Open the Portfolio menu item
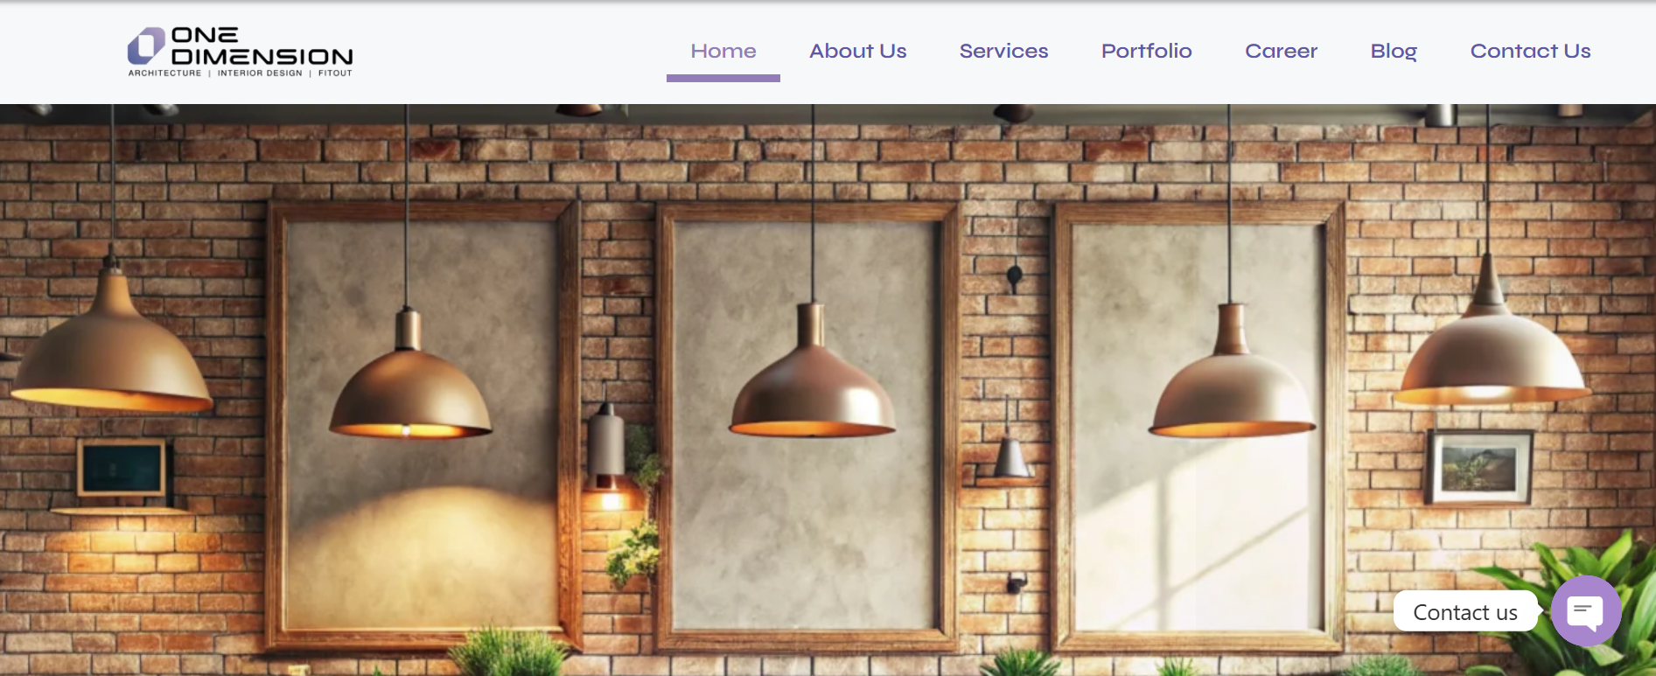 click(x=1146, y=51)
